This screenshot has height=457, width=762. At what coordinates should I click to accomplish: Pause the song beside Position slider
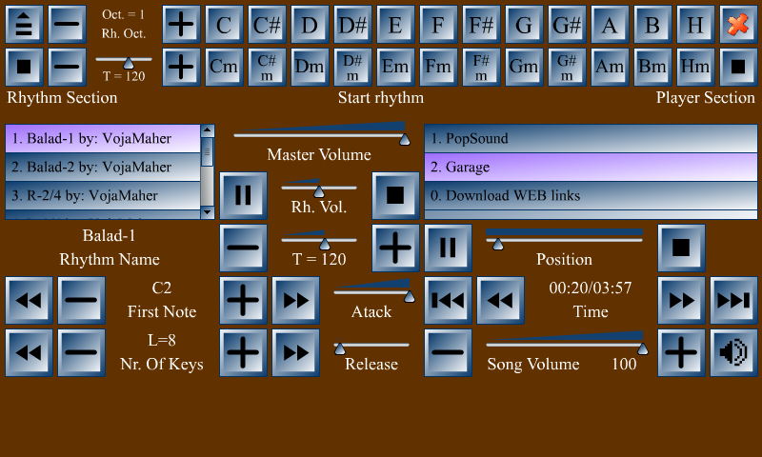[x=448, y=248]
